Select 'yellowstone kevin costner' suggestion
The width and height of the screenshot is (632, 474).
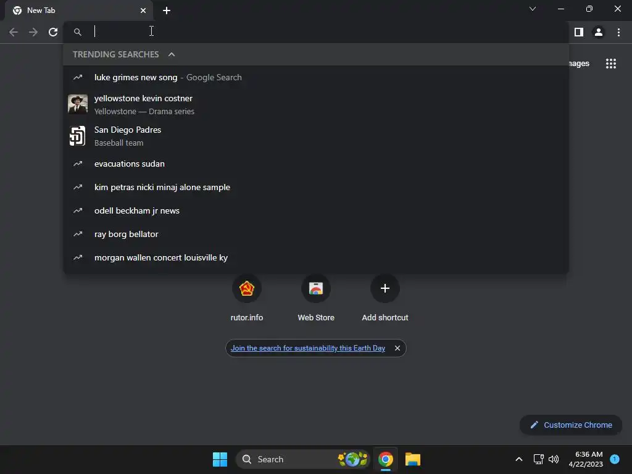pyautogui.click(x=316, y=104)
